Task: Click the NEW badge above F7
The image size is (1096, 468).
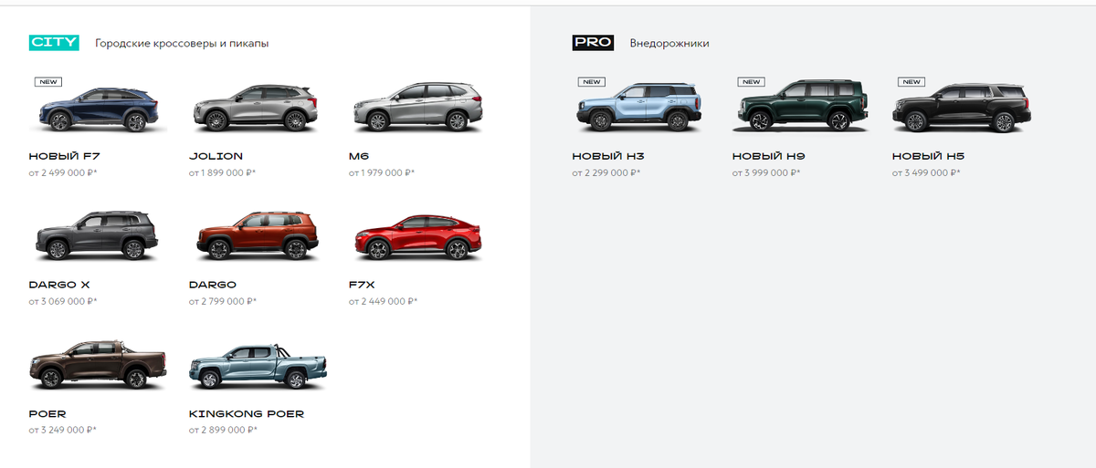Action: 48,81
